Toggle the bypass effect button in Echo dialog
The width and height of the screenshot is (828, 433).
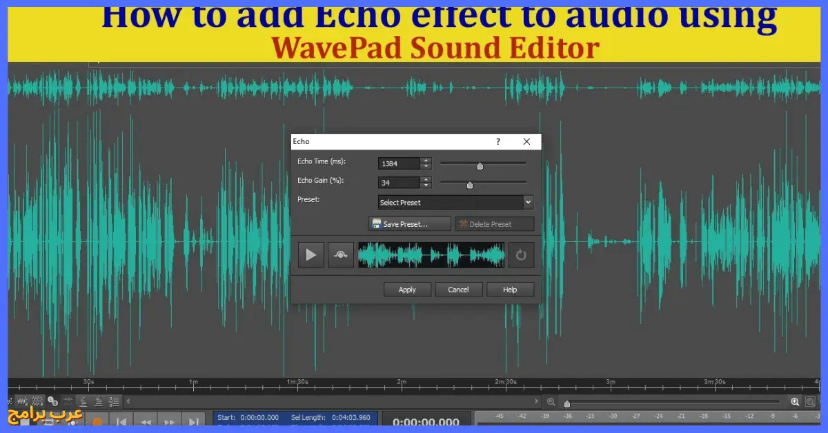pyautogui.click(x=341, y=255)
